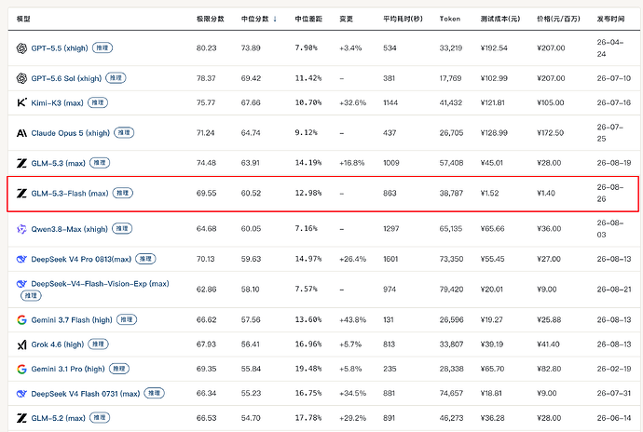The height and width of the screenshot is (432, 643).
Task: Click the Google logo beside Gemini 3.1 Pro
Action: click(x=21, y=369)
